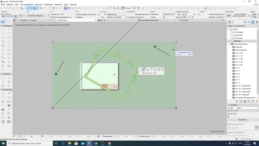Expand the AP1 subset in the navigator tree
The image size is (259, 146).
[230, 32]
